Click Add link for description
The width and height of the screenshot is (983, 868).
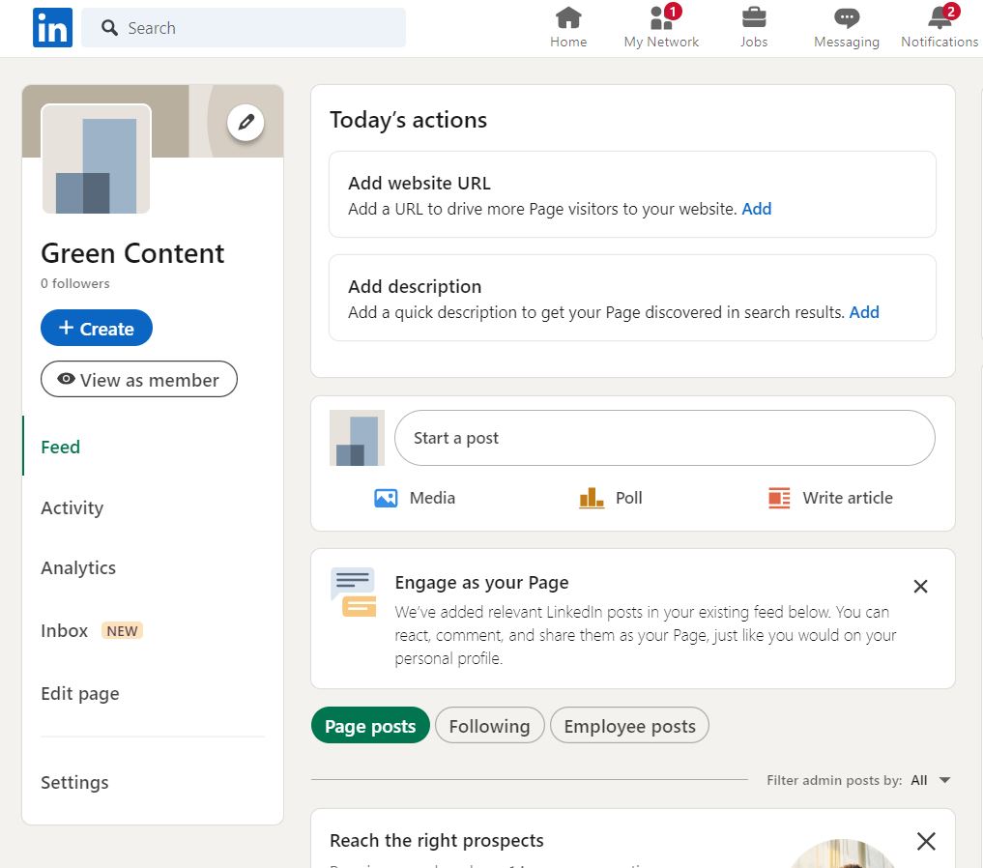[x=864, y=312]
